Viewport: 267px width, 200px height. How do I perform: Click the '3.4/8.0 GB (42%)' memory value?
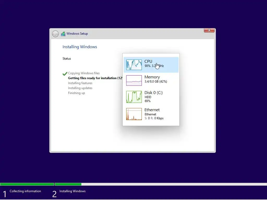pyautogui.click(x=156, y=82)
